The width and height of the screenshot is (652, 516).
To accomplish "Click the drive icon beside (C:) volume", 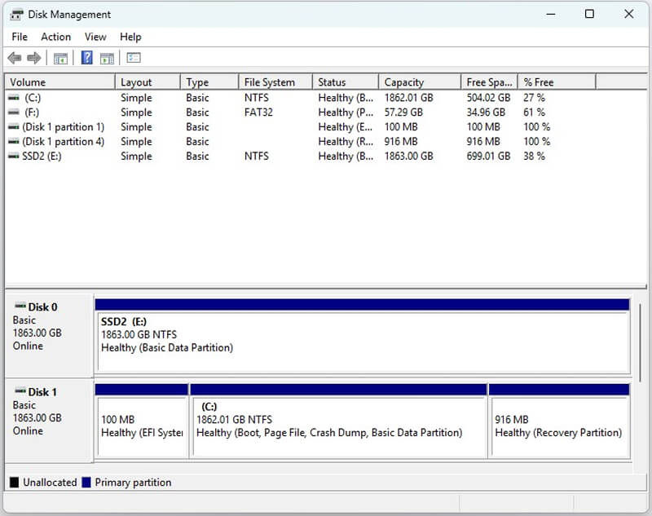I will coord(14,98).
